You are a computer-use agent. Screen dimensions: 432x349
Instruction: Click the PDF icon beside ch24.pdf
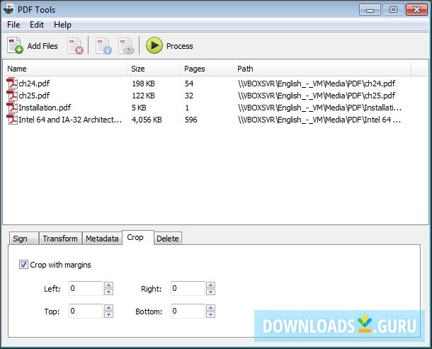pos(12,84)
